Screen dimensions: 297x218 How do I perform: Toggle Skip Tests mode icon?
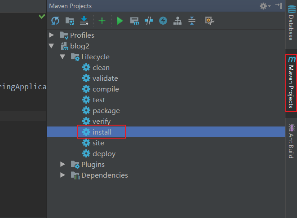pyautogui.click(x=149, y=21)
